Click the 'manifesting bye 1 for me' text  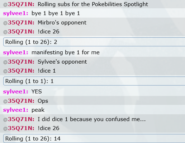tap(66, 52)
